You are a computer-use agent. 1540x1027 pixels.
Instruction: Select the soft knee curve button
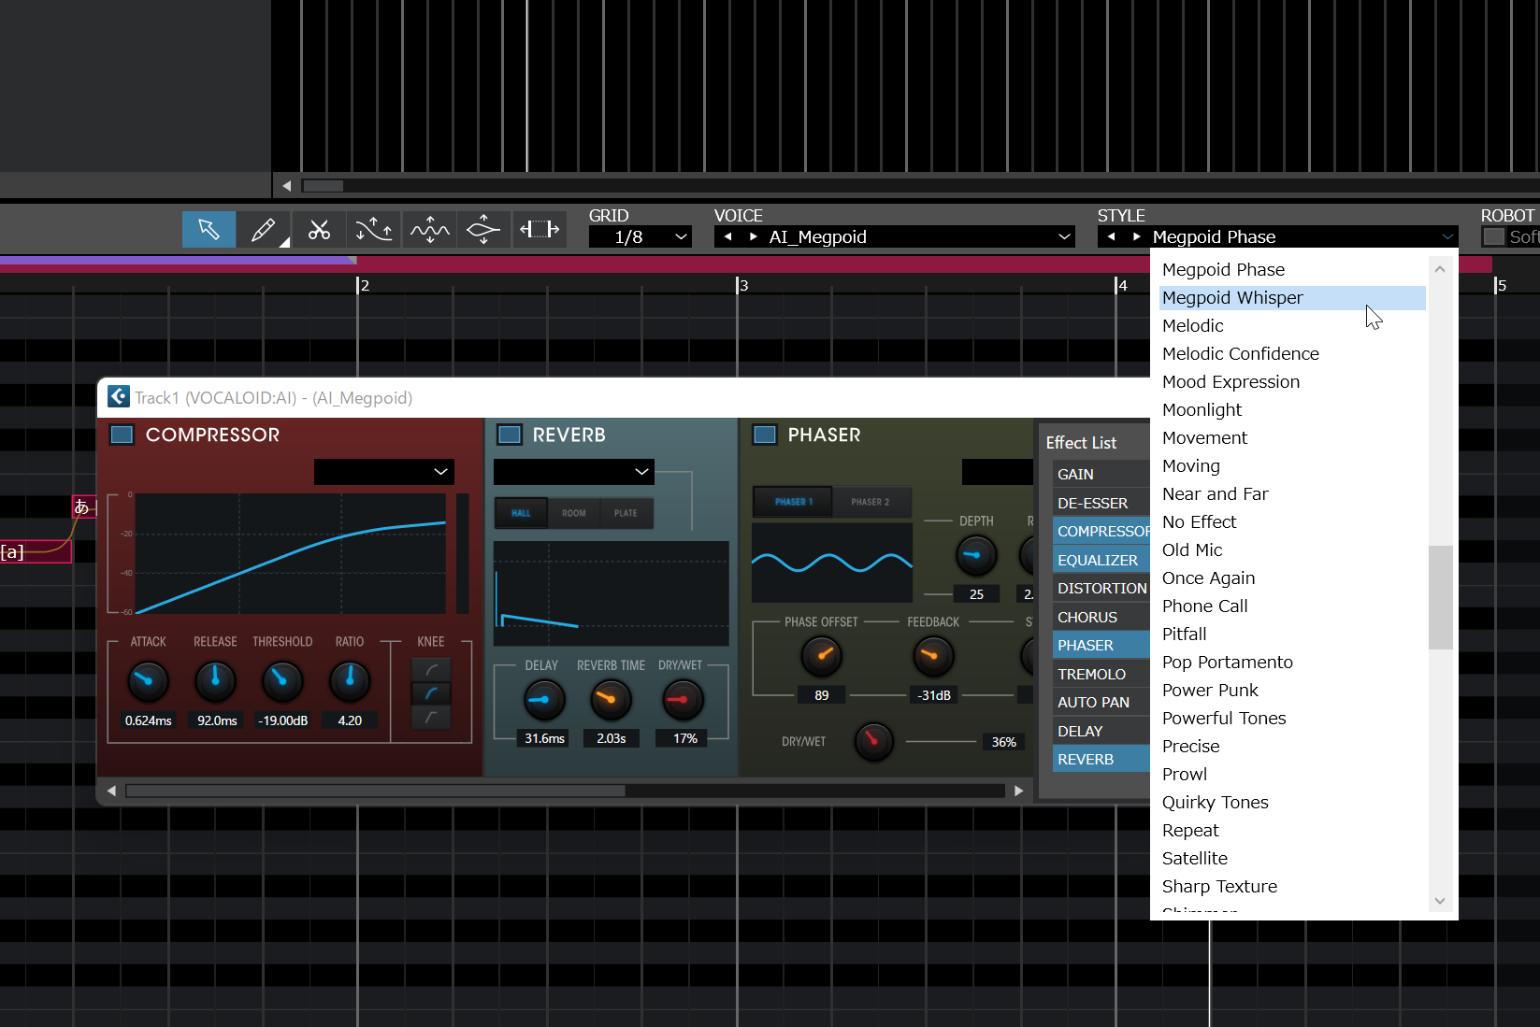[x=431, y=670]
